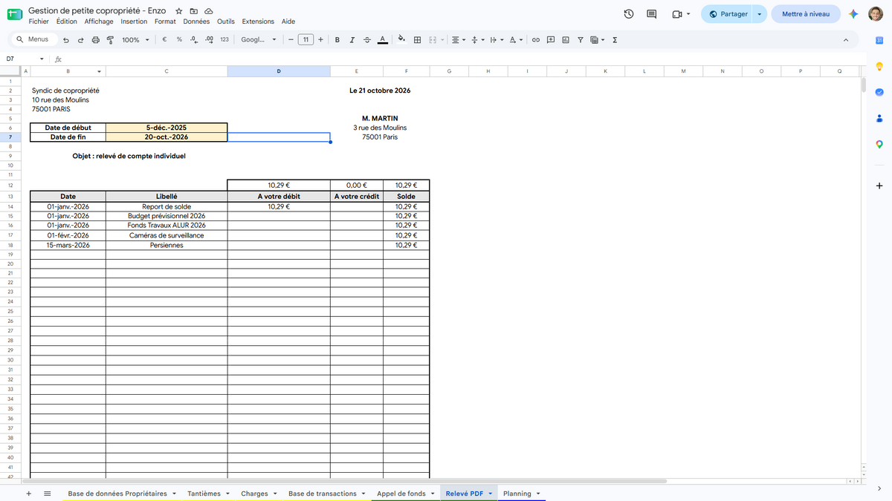Open the Partager options arrow

pos(759,14)
